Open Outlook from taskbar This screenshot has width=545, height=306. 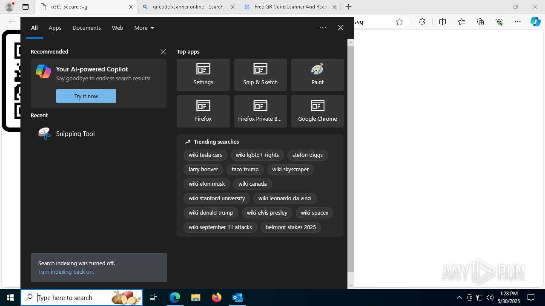(238, 297)
